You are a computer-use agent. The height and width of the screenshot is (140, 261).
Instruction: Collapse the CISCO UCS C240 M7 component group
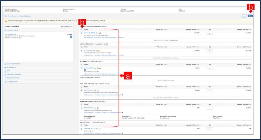(x=5, y=30)
